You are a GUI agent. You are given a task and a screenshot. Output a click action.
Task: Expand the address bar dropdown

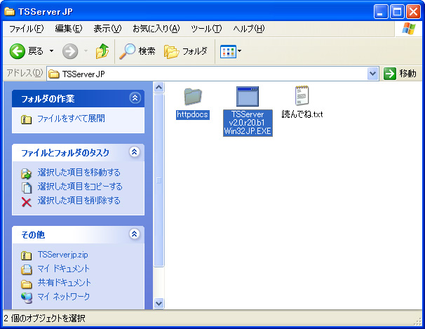click(x=373, y=74)
